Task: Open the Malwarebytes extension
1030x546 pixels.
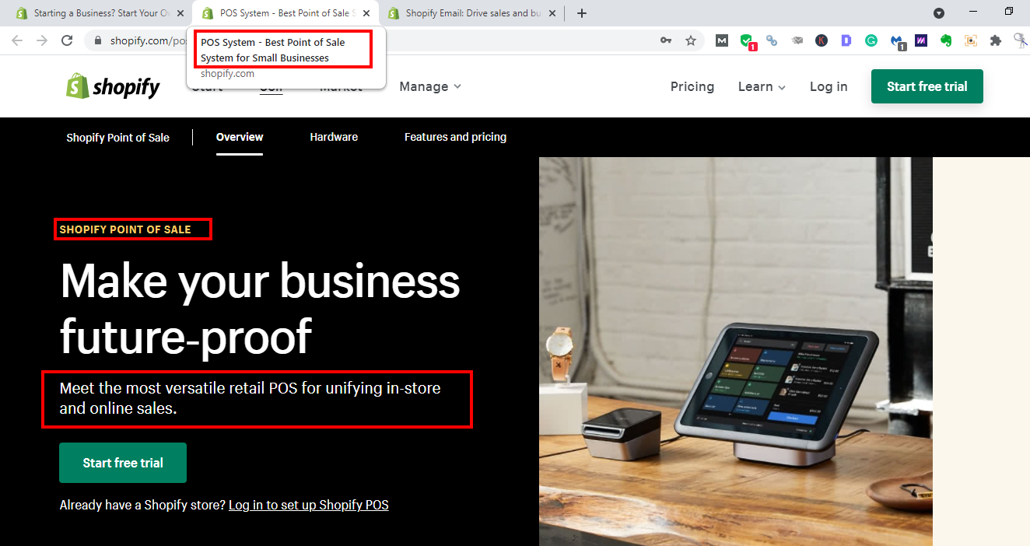Action: 897,42
